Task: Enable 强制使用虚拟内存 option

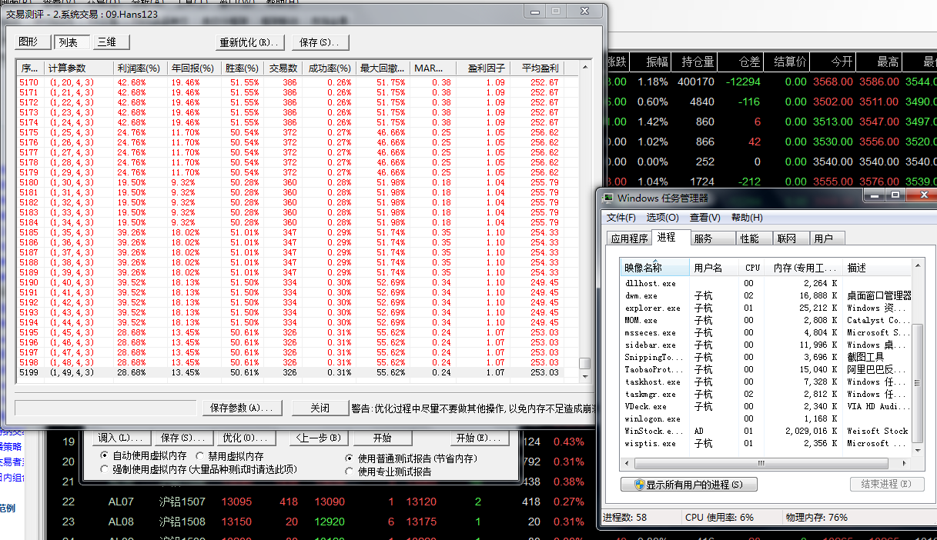Action: (x=105, y=469)
